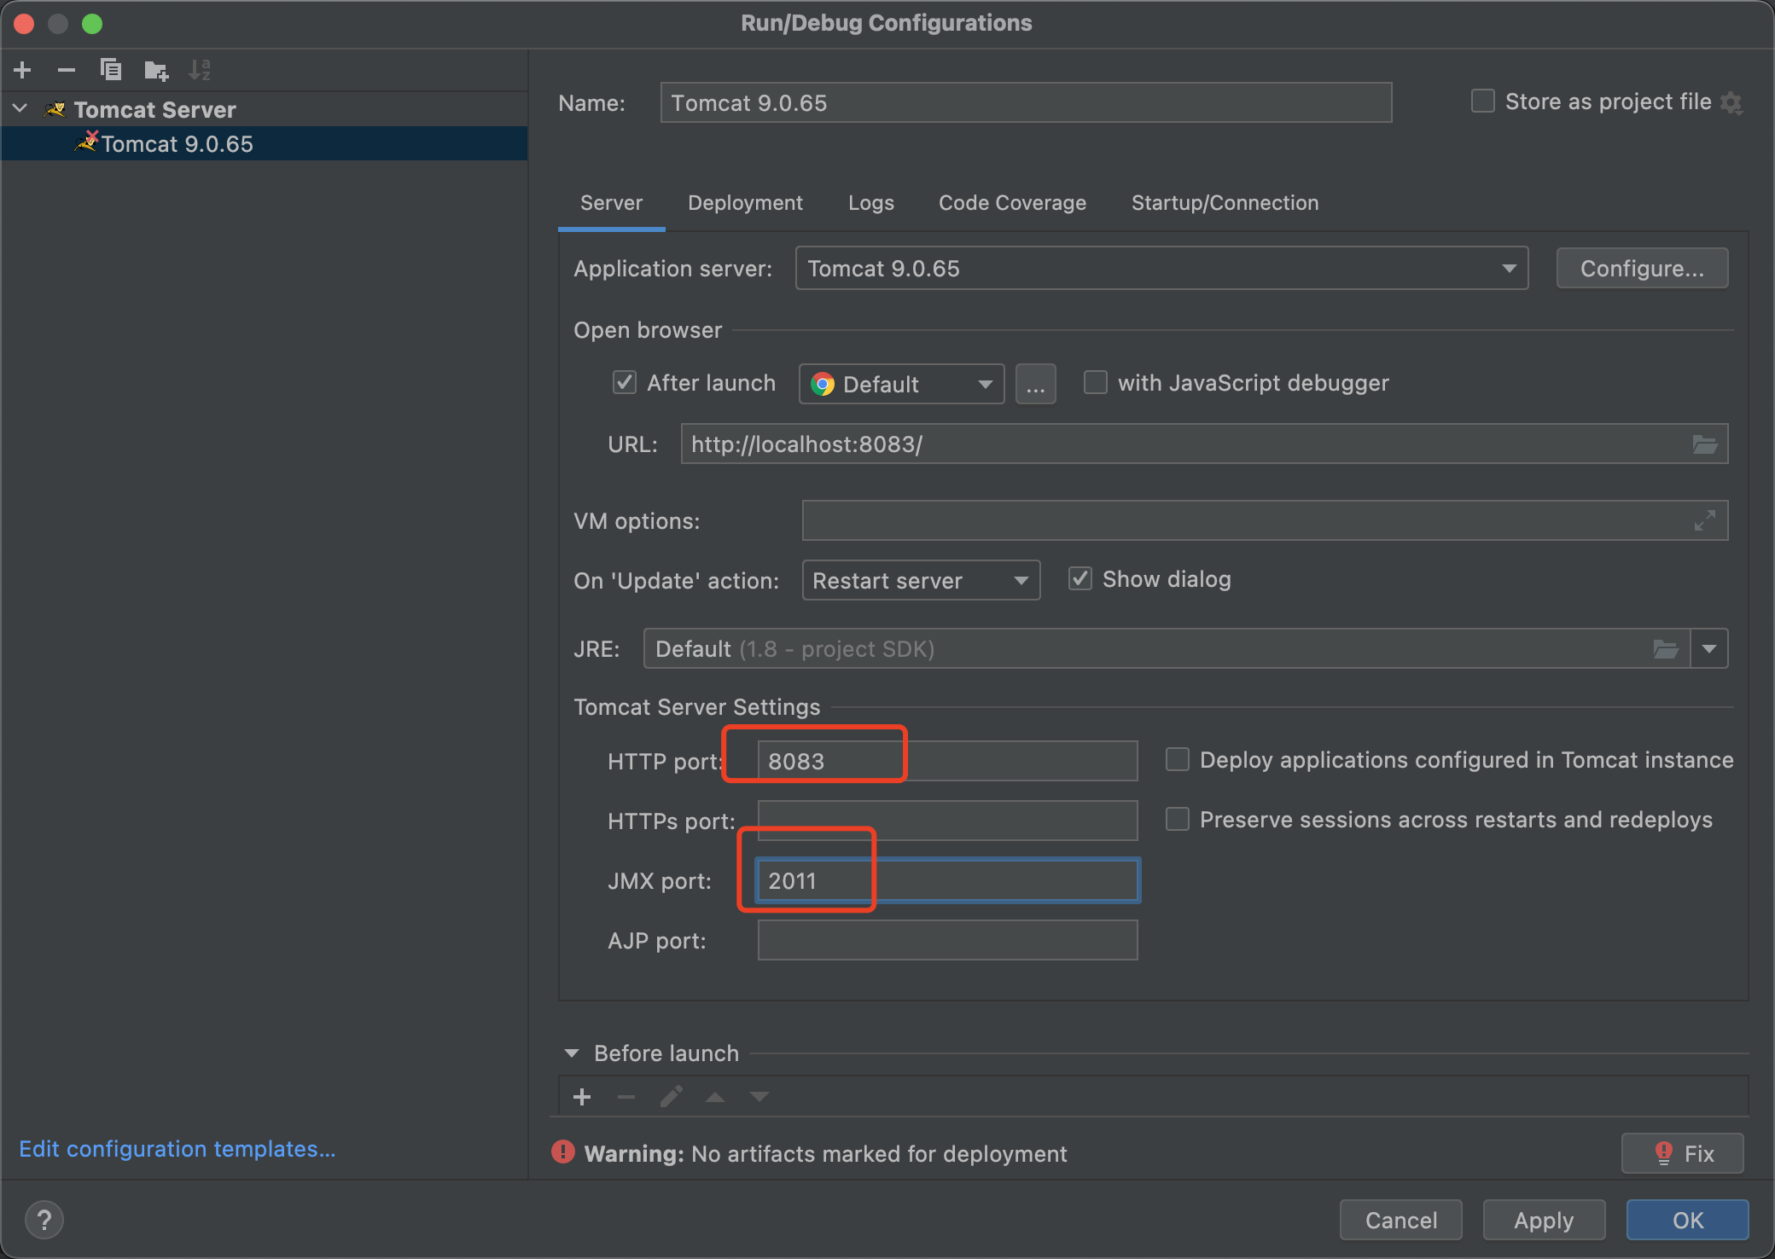
Task: Sort configurations alphabetically
Action: (200, 70)
